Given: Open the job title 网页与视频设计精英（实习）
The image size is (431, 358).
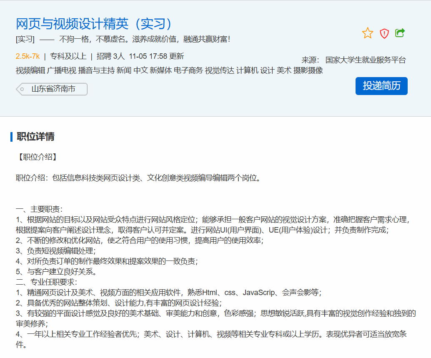Looking at the screenshot, I should click(94, 24).
